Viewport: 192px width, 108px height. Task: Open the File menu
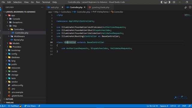(x=3, y=2)
